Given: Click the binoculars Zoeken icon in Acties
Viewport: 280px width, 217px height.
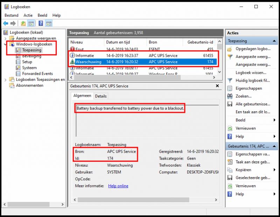Looking at the screenshot, I should tap(230, 96).
